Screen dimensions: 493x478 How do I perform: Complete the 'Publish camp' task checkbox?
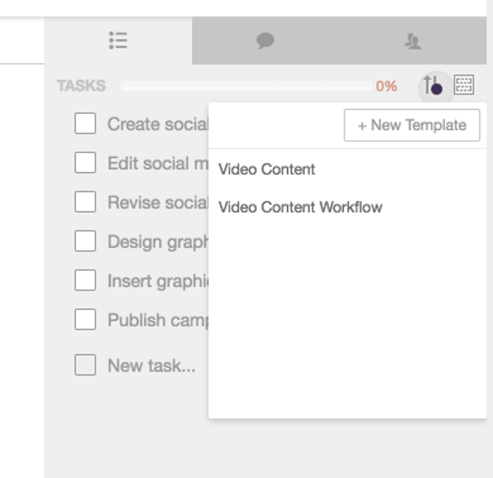(85, 319)
